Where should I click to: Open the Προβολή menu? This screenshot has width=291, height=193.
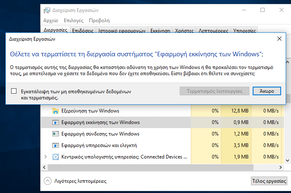[x=99, y=21]
